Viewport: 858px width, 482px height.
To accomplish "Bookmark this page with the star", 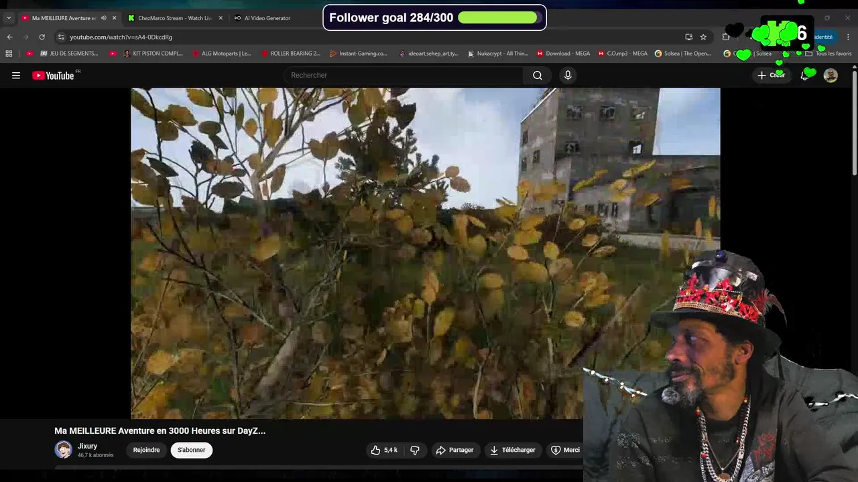I will 703,37.
